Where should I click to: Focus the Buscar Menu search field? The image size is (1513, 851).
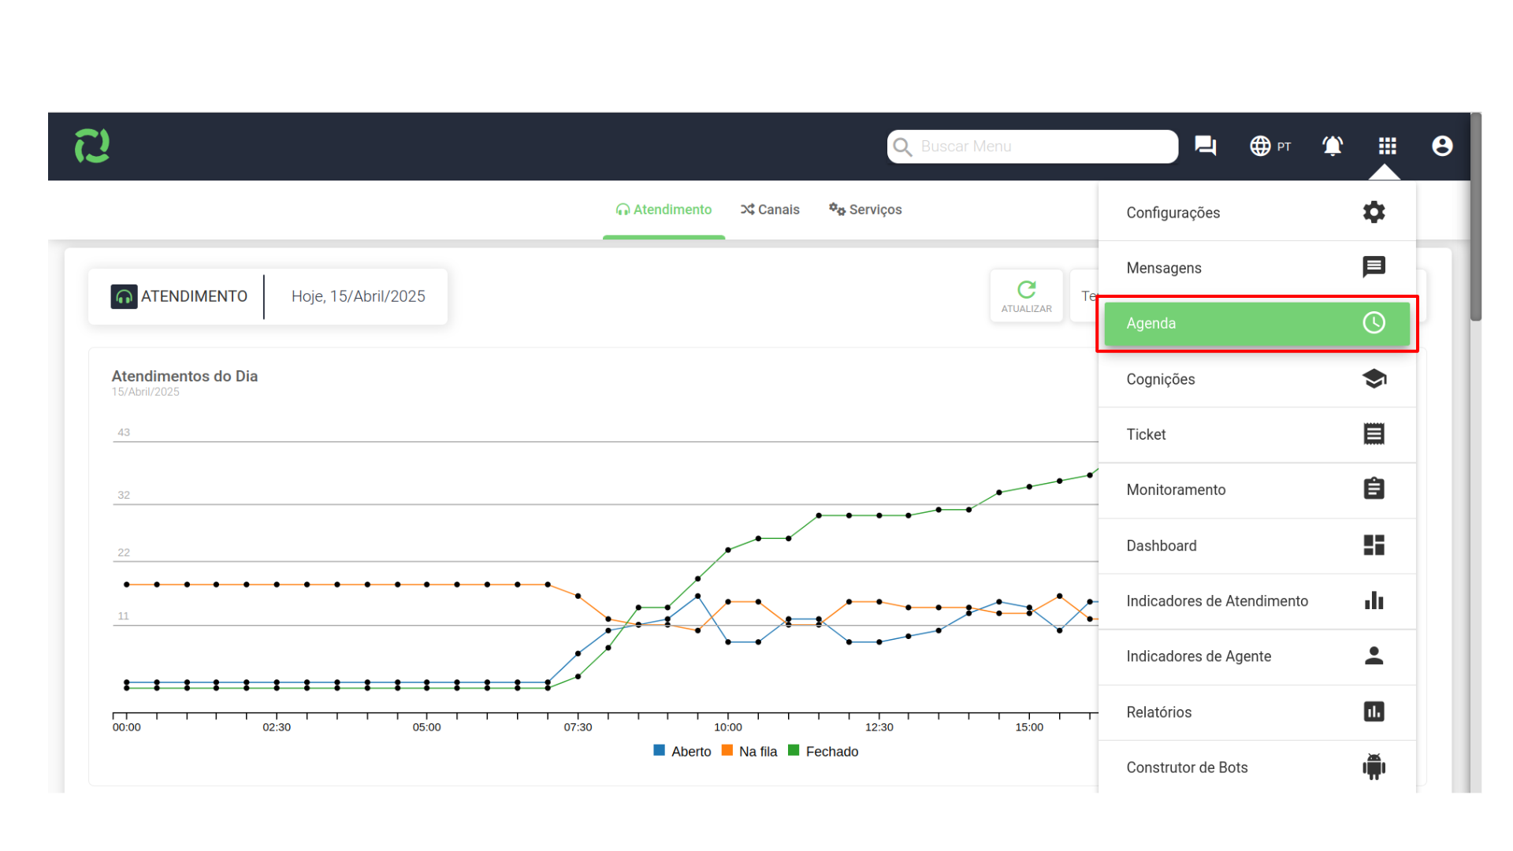point(1032,147)
